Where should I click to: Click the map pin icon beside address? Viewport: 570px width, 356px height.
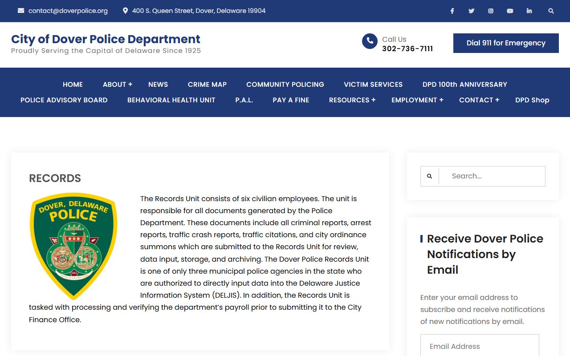126,11
